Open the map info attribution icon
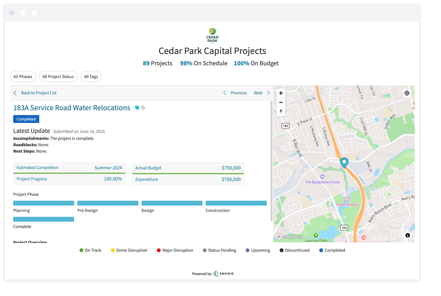The height and width of the screenshot is (296, 441). tap(408, 235)
